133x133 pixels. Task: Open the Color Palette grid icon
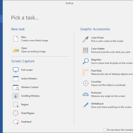[85, 50]
